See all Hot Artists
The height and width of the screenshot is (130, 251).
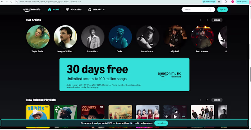click(217, 20)
